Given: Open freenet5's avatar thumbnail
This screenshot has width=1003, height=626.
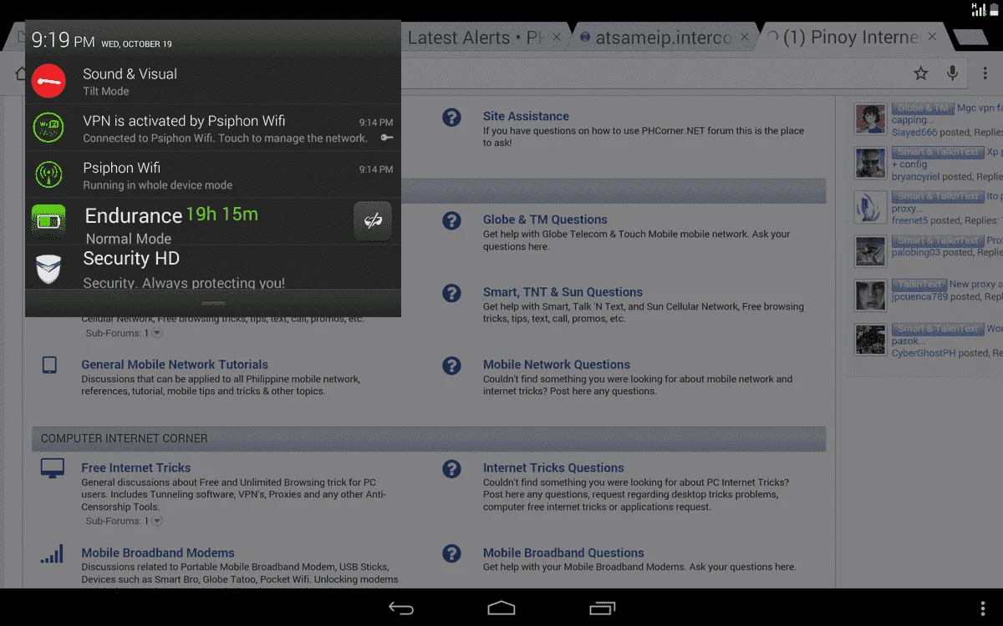Looking at the screenshot, I should [x=870, y=208].
